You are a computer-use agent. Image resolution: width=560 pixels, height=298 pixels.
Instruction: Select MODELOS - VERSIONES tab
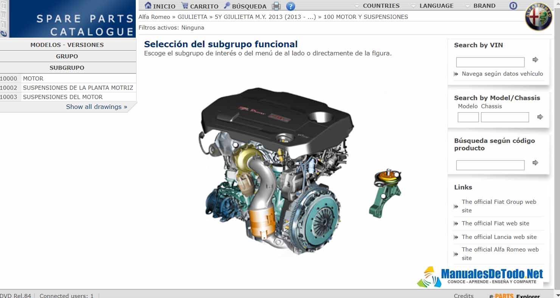[67, 45]
